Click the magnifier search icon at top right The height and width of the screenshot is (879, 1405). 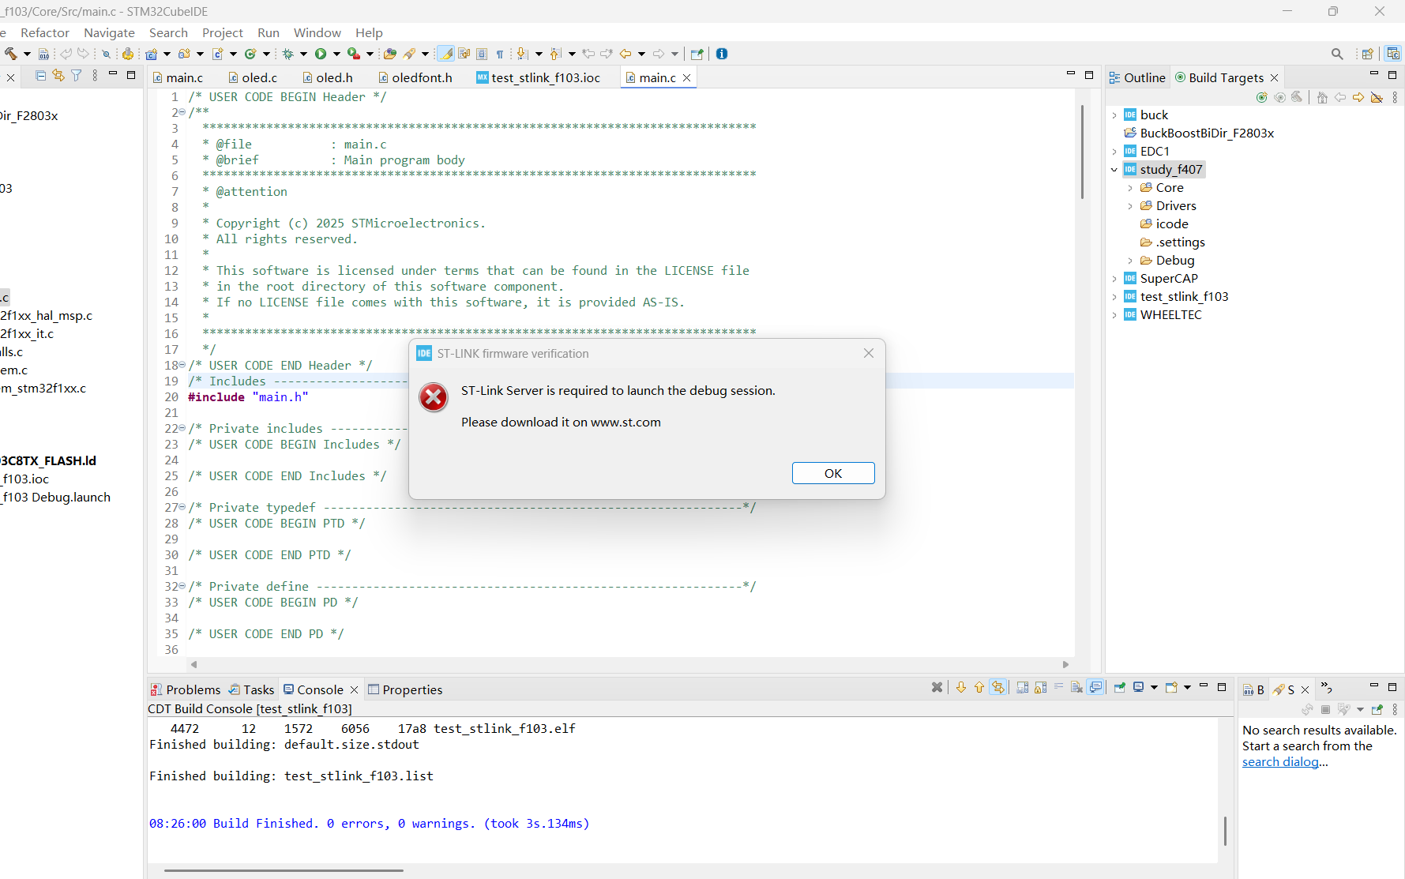pyautogui.click(x=1337, y=54)
